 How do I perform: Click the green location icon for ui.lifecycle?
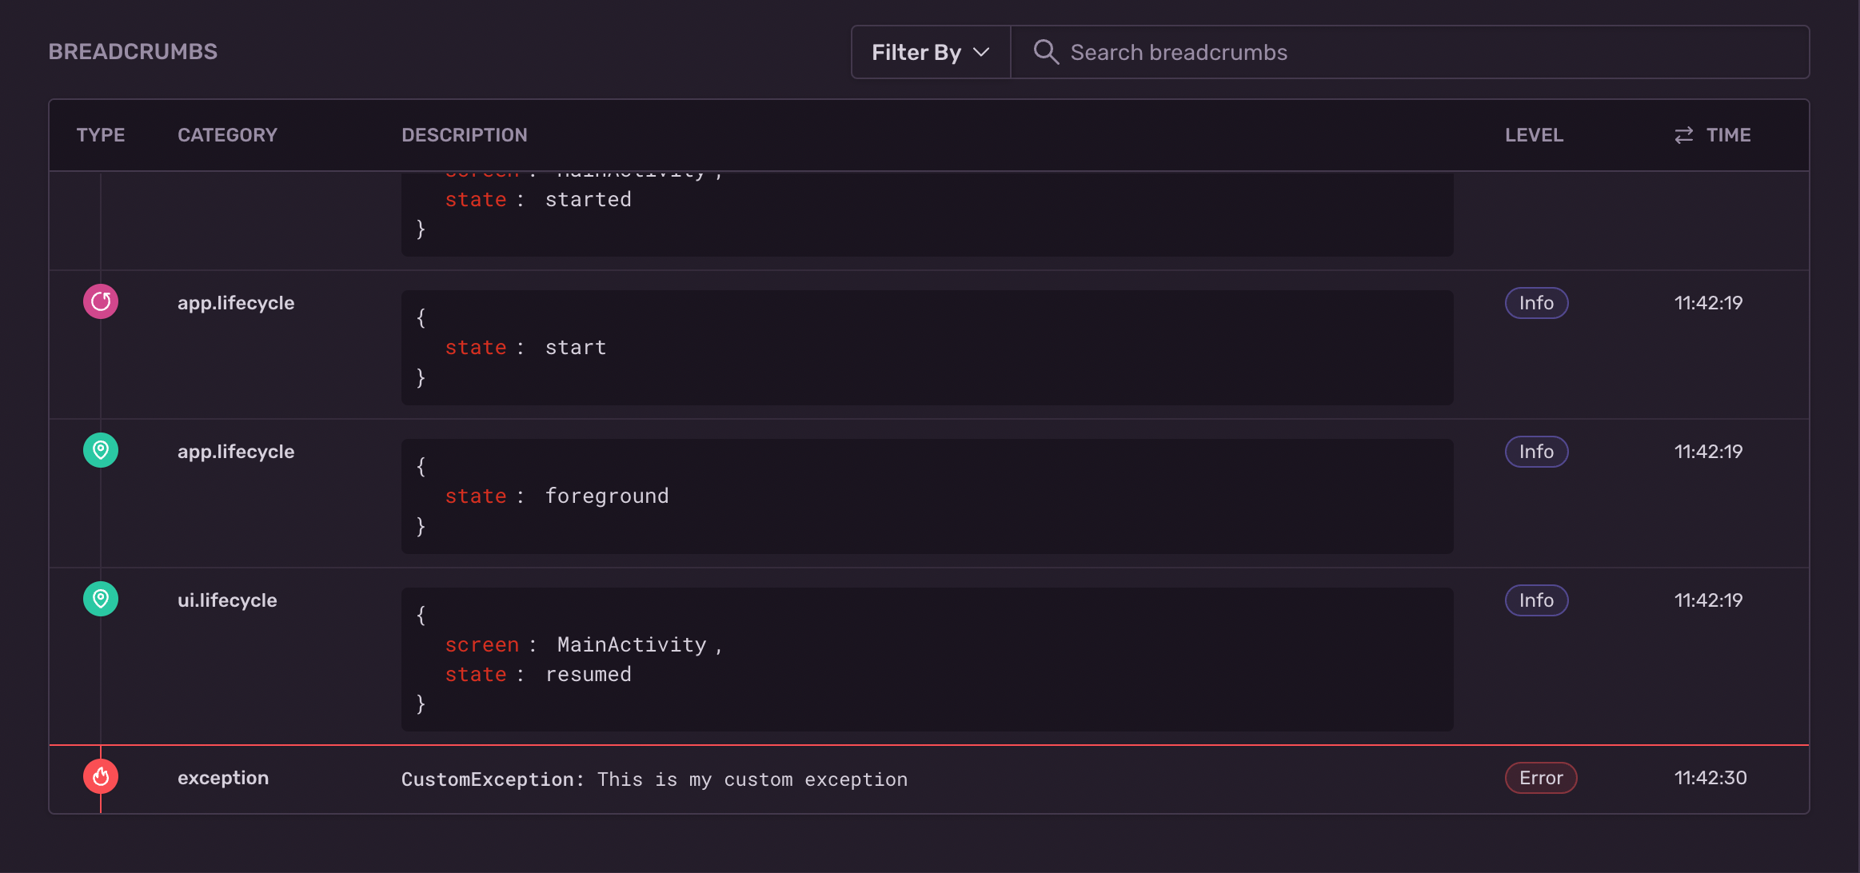101,600
